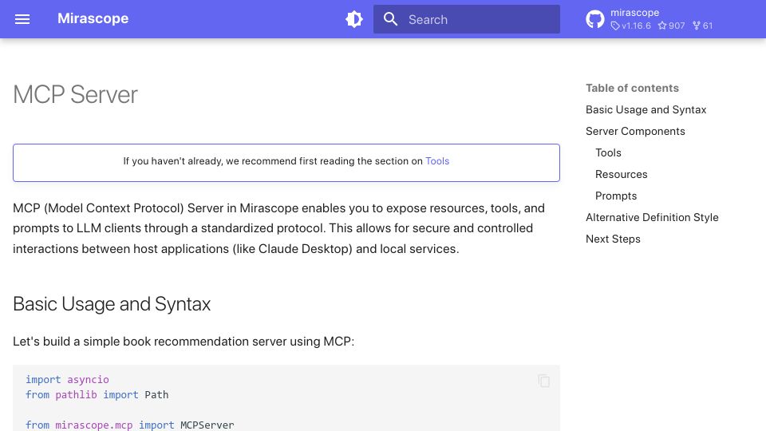Click the Basic Usage and Syntax heading

tap(112, 304)
